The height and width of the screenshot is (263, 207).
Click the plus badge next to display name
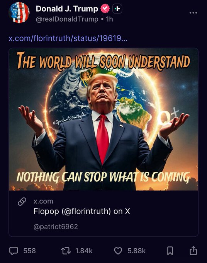coord(117,9)
